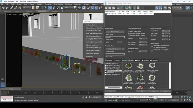Click the Undo arrow in main toolbar
Image resolution: width=193 pixels, height=108 pixels.
pyautogui.click(x=3, y=8)
